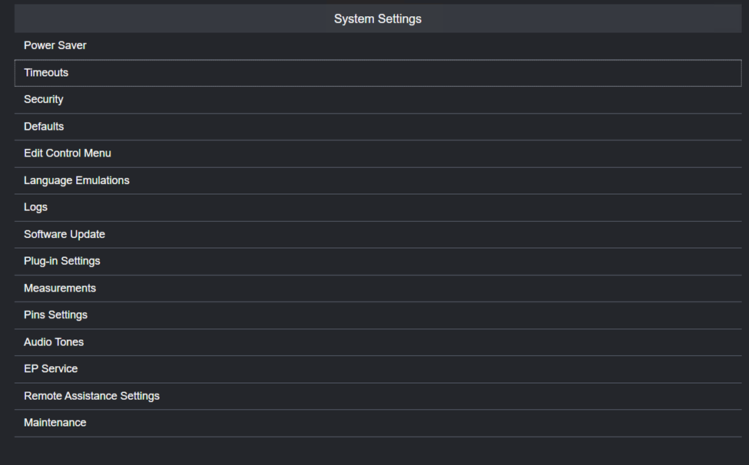749x465 pixels.
Task: Open Edit Control Menu
Action: tap(68, 153)
